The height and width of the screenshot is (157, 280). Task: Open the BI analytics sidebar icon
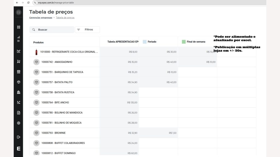coord(19,39)
